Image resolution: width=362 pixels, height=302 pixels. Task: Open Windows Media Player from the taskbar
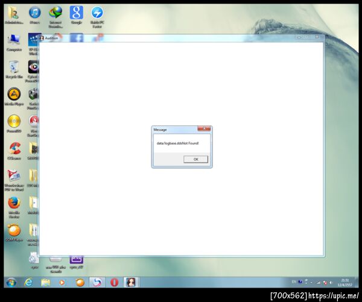[x=62, y=282]
